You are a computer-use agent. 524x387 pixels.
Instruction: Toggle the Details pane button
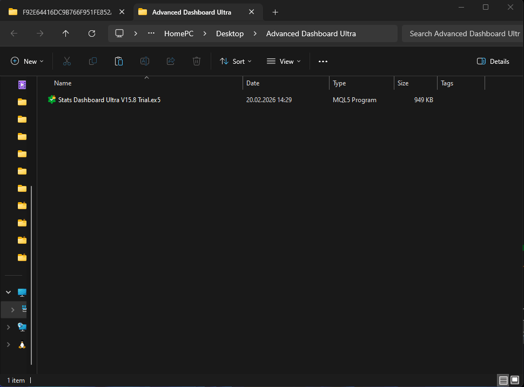pos(493,62)
